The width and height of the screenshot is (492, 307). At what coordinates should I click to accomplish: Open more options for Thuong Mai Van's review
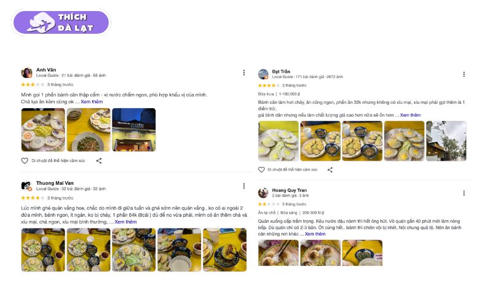[244, 186]
